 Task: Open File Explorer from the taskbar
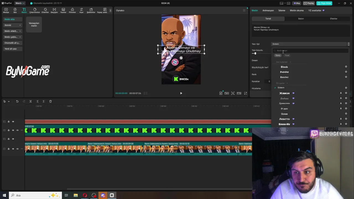pyautogui.click(x=76, y=195)
